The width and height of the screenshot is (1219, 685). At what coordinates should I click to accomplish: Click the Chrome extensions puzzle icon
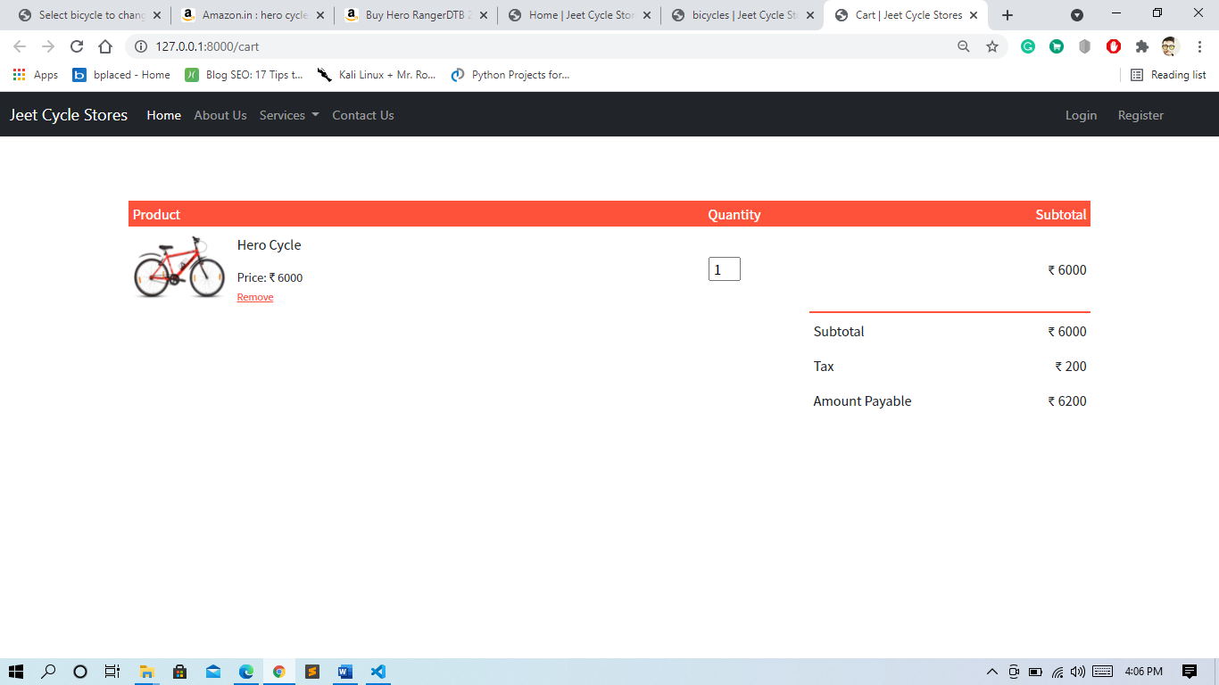(1143, 46)
